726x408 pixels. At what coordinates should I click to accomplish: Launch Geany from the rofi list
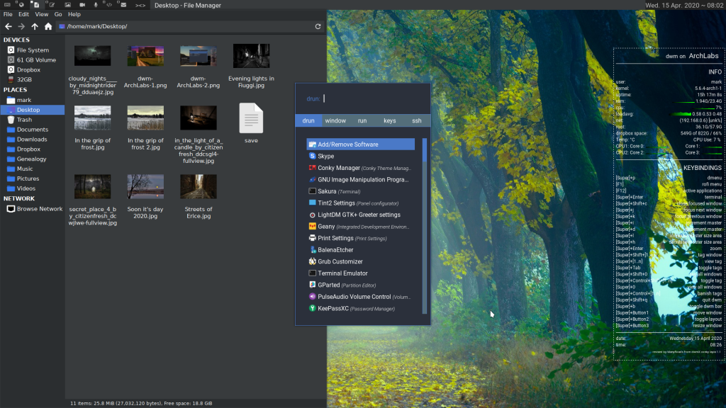[361, 227]
